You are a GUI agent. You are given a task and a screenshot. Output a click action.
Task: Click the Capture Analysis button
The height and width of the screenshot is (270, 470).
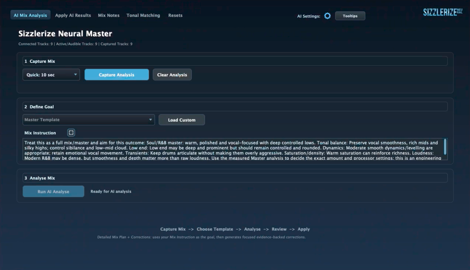click(117, 75)
